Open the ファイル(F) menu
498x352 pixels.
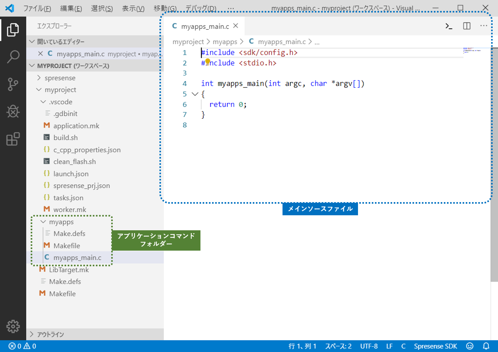coord(37,8)
